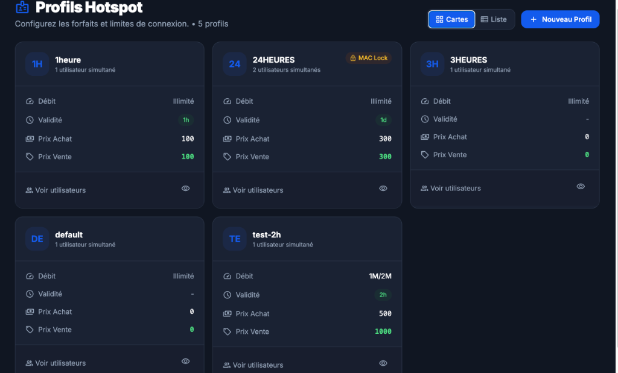
Task: Switch to Cartes view
Action: pos(451,19)
